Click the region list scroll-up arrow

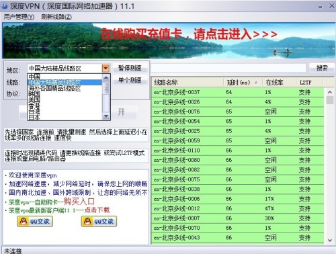click(x=106, y=78)
